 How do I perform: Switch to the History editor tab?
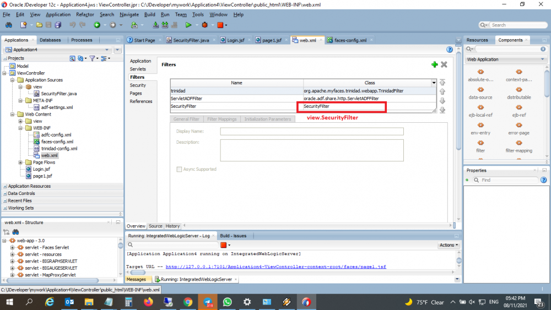coord(172,226)
